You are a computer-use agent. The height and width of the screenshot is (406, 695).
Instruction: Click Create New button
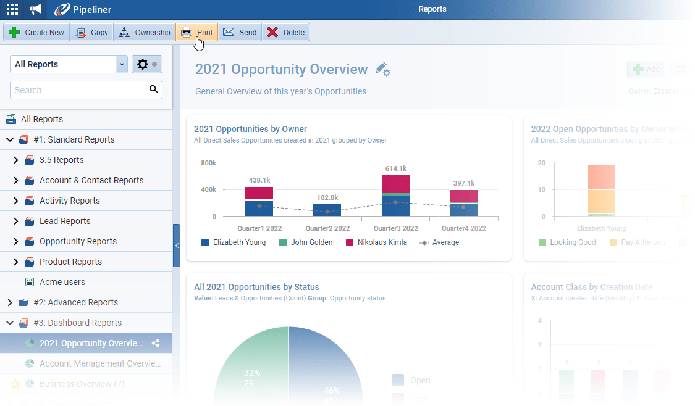[x=37, y=33]
